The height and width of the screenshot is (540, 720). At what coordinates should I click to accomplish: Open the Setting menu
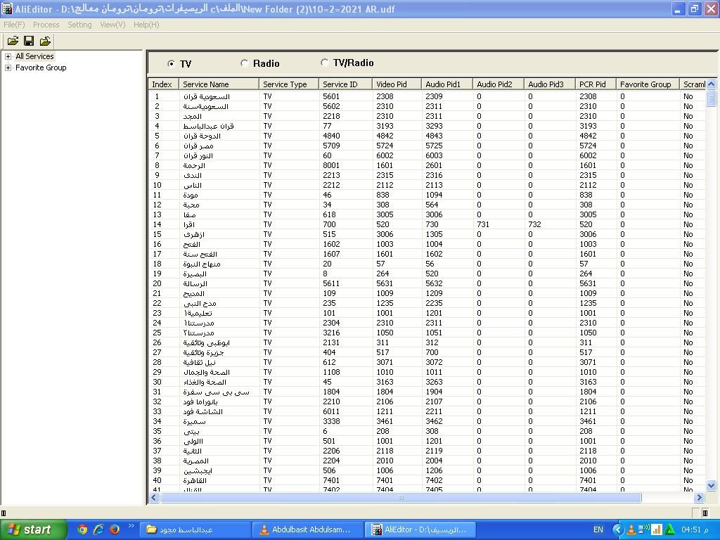[79, 25]
